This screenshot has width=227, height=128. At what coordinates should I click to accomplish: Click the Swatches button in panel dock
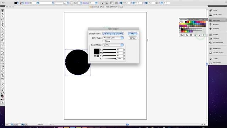[217, 21]
